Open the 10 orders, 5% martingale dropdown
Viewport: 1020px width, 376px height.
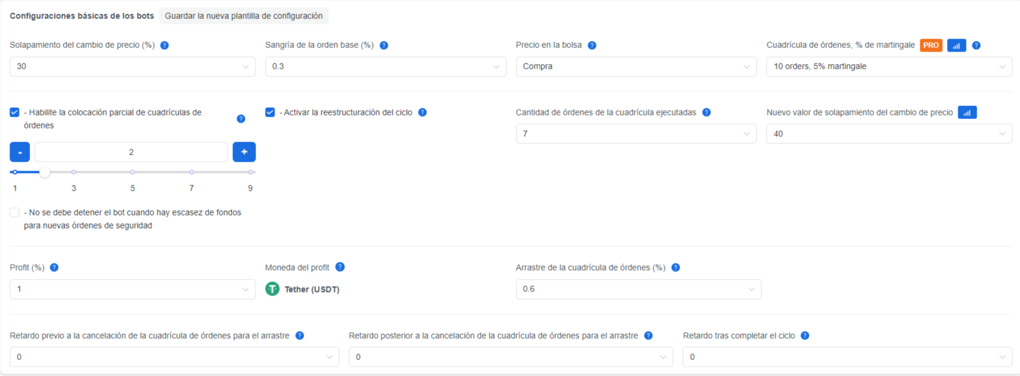point(889,66)
